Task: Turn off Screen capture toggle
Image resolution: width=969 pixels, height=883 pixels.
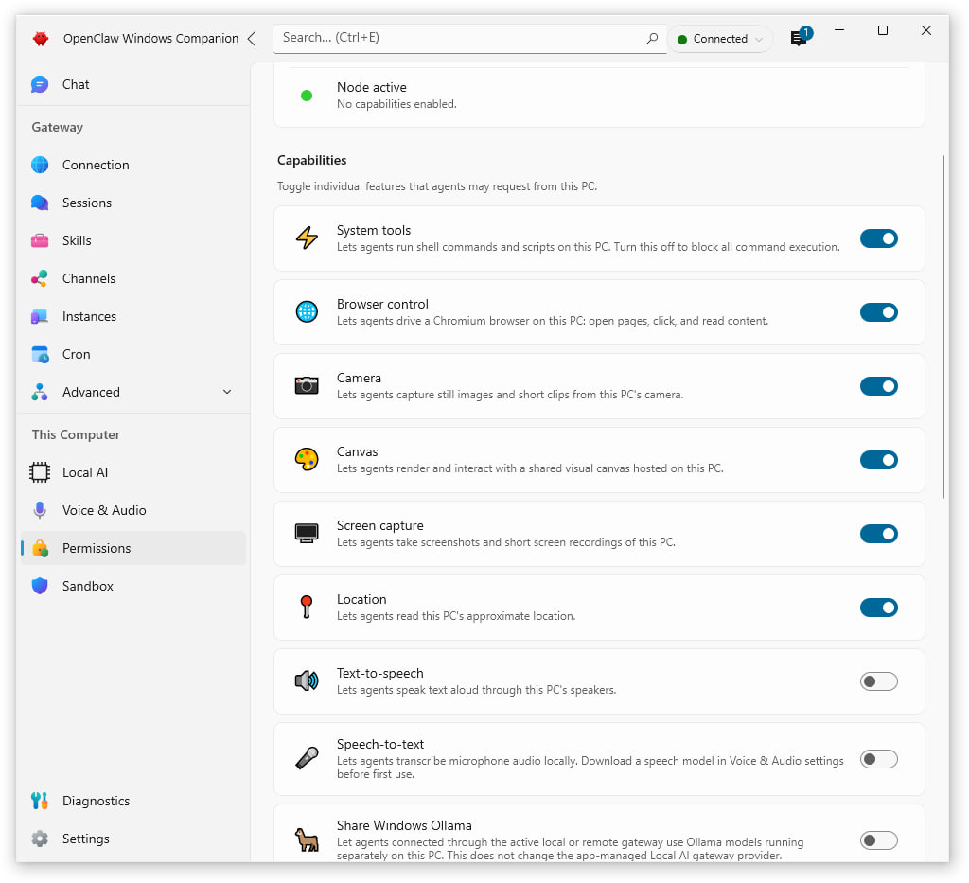Action: pyautogui.click(x=879, y=534)
